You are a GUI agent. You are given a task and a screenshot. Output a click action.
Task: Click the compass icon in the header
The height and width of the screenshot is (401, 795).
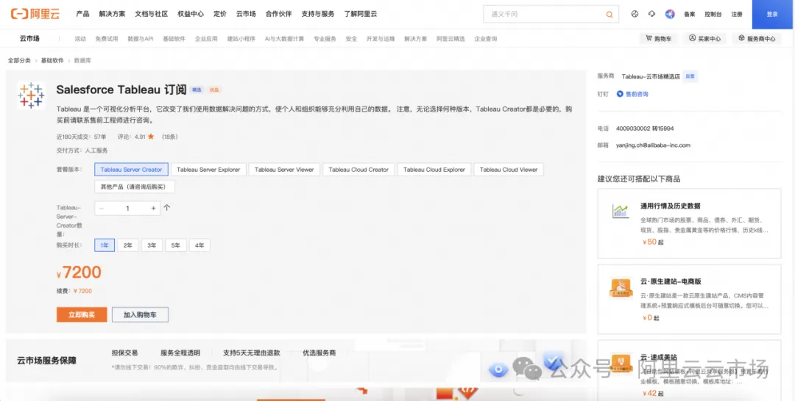click(x=635, y=14)
